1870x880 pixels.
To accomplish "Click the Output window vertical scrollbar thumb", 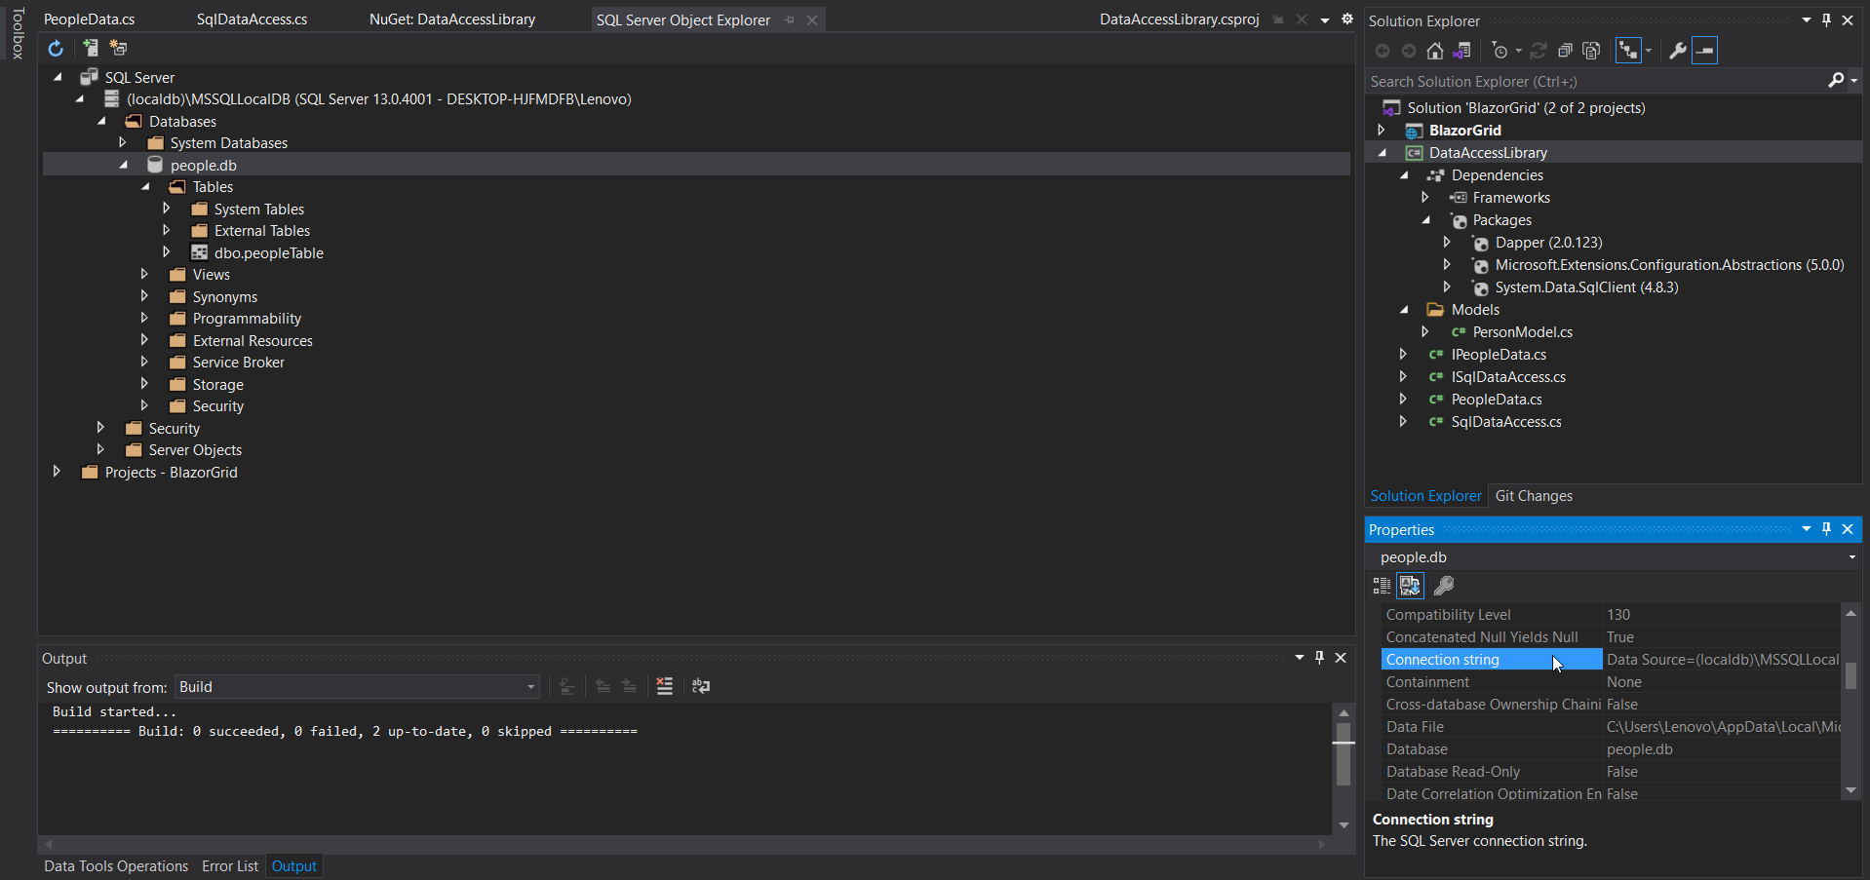I will pos(1344,754).
